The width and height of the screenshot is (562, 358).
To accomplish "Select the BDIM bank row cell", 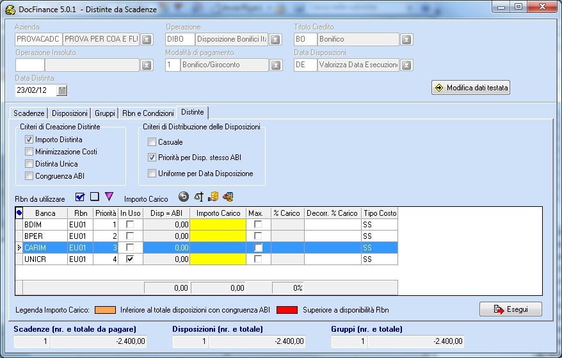I will click(x=45, y=225).
